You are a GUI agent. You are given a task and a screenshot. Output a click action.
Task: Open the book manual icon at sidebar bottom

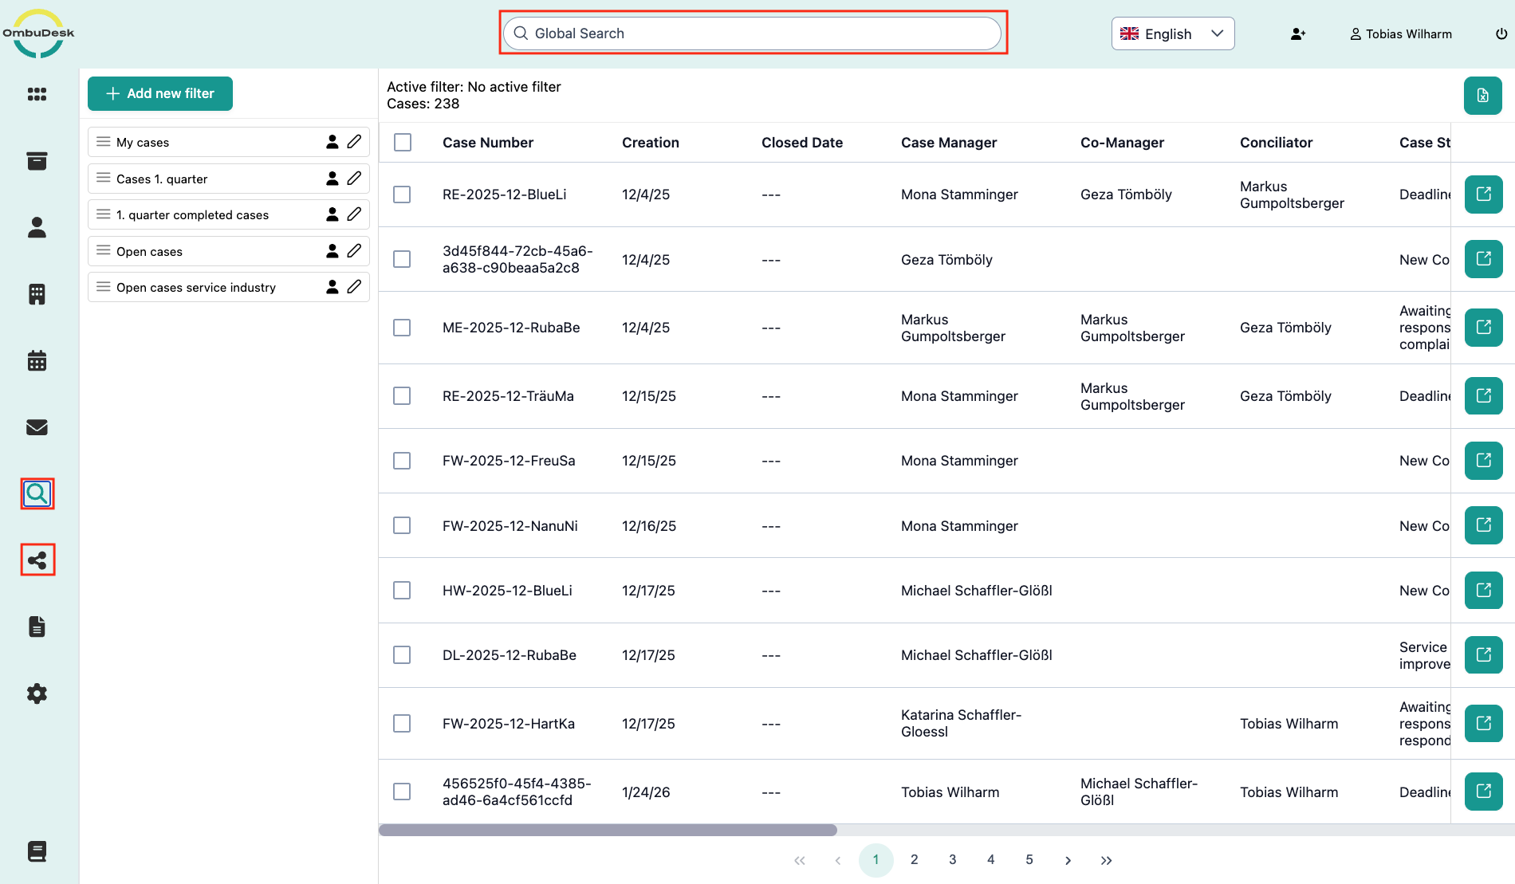(x=37, y=851)
